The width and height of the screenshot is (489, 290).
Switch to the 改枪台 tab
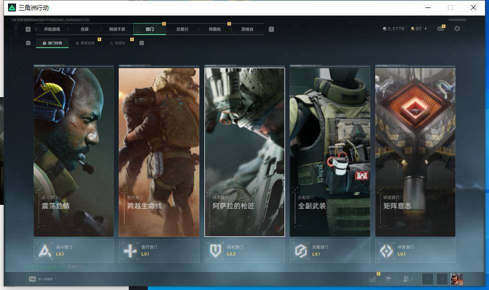tap(248, 29)
